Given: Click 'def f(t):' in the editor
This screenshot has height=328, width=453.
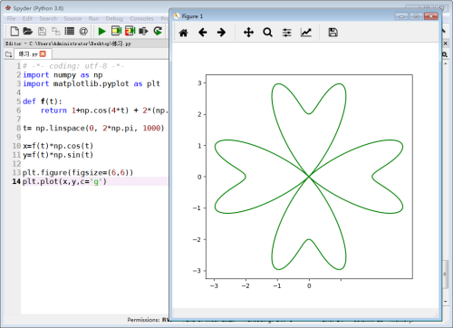Looking at the screenshot, I should coord(43,101).
